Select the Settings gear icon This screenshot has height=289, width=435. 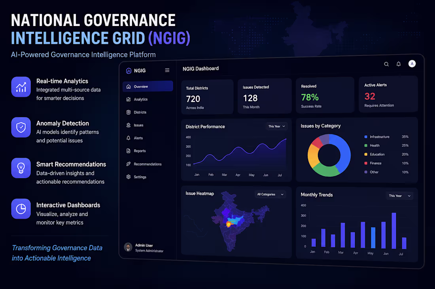point(129,177)
